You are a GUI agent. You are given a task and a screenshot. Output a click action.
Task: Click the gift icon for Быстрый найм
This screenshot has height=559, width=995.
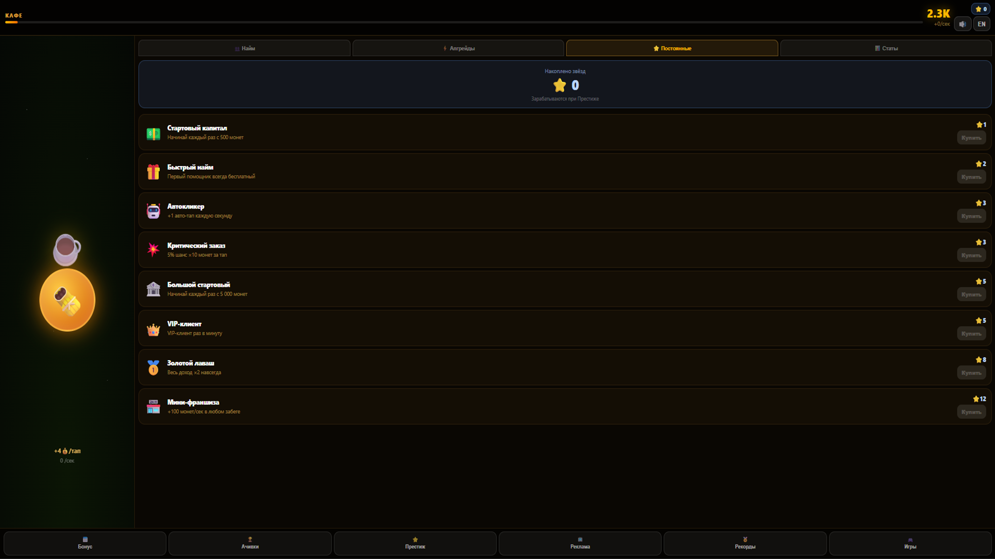pos(153,172)
